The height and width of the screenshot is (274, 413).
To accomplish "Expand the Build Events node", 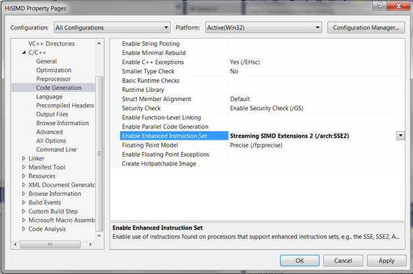I will [x=24, y=203].
